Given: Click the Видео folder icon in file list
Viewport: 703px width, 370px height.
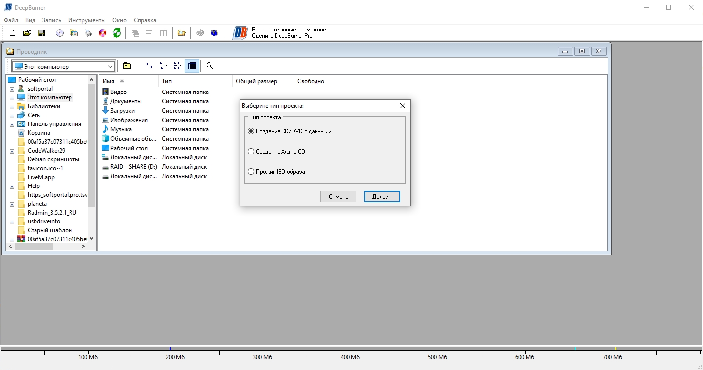Looking at the screenshot, I should click(x=105, y=92).
